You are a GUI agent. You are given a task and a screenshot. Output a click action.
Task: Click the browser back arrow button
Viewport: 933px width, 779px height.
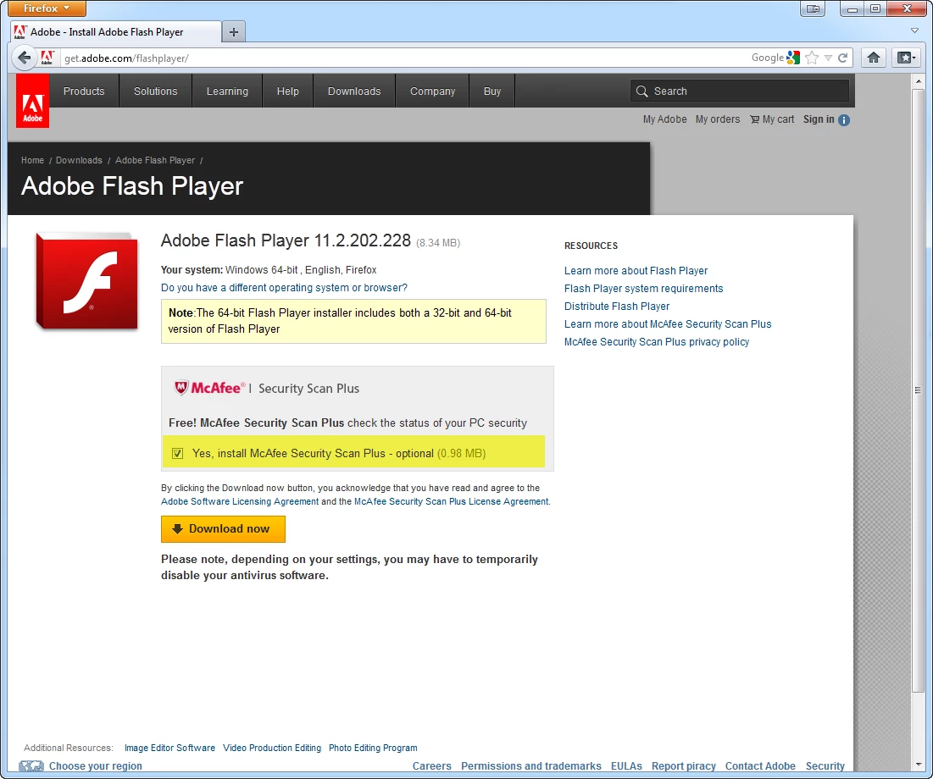[24, 58]
